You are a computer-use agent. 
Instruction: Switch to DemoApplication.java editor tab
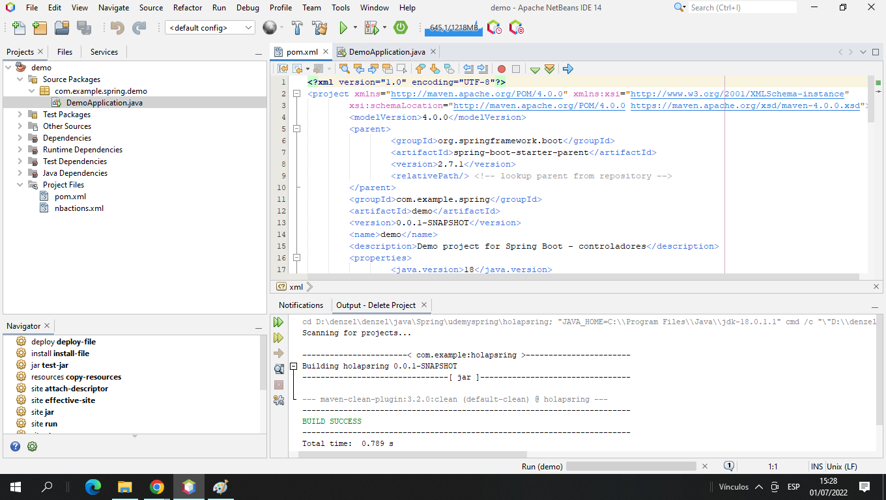387,51
